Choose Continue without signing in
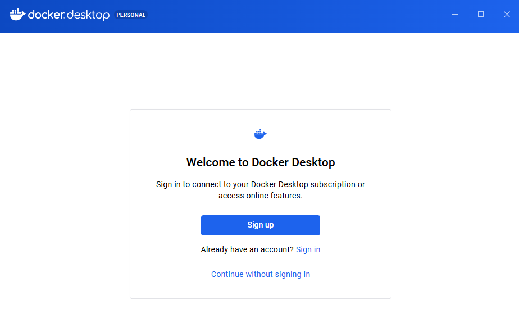The height and width of the screenshot is (327, 519). (x=261, y=274)
